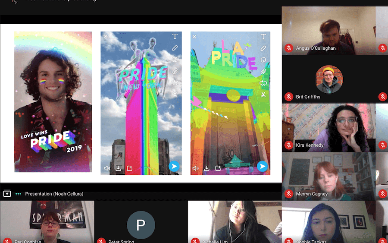
Task: Select the Love Wins Pride 2019 selfie image
Action: point(53,102)
